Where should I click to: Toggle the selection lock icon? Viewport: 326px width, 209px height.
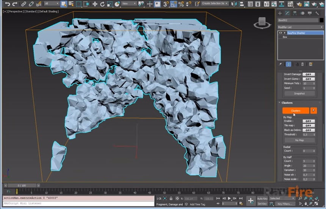171,198
